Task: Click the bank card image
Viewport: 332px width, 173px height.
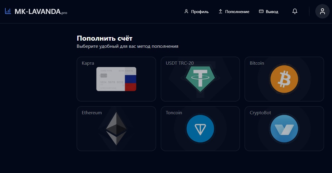Action: tap(116, 79)
